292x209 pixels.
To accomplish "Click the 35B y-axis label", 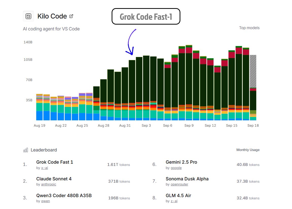I will 29,100.
